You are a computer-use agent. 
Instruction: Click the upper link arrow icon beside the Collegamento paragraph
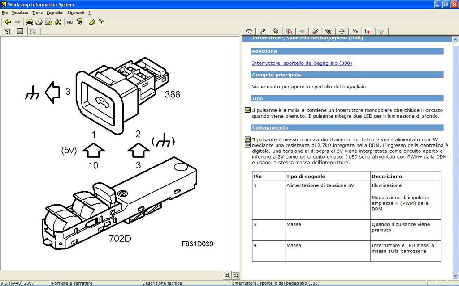(x=247, y=139)
